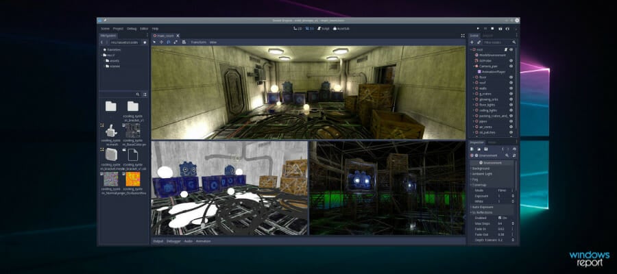This screenshot has height=274, width=617.
Task: Open the Debug menu
Action: (x=132, y=29)
